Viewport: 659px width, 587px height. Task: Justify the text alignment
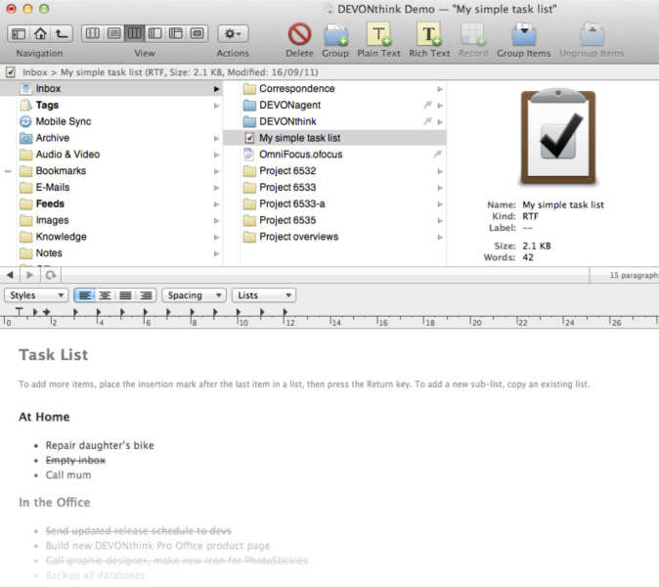125,295
